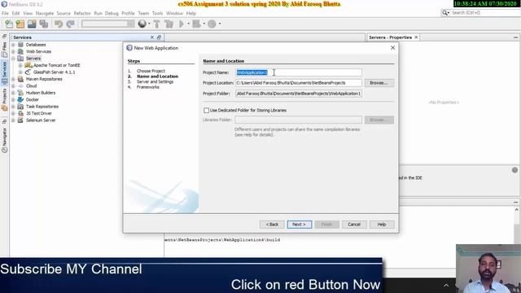Click the disabled Finish button
This screenshot has width=521, height=293.
coord(327,225)
